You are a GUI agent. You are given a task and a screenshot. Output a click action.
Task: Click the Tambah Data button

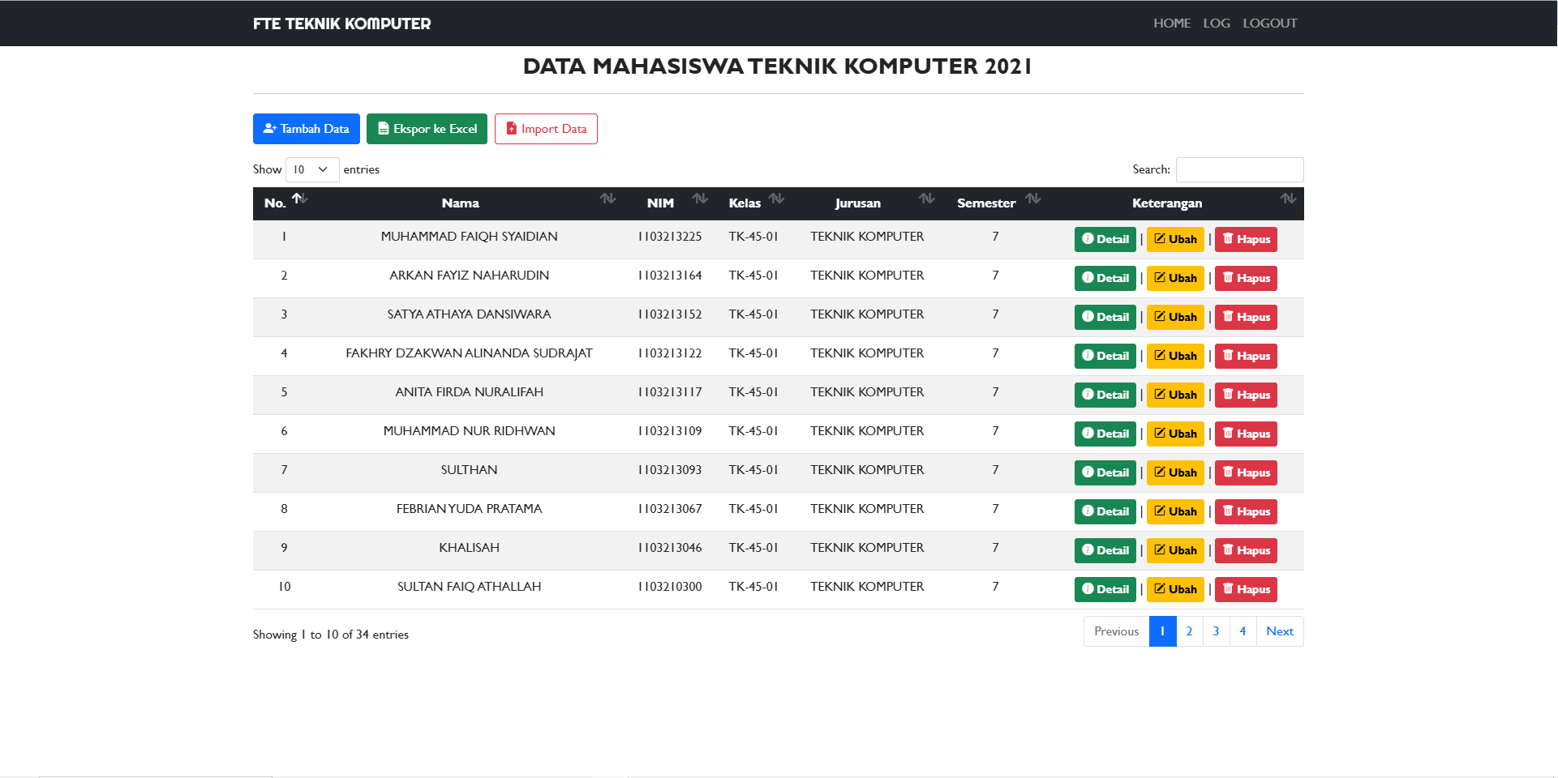(306, 129)
